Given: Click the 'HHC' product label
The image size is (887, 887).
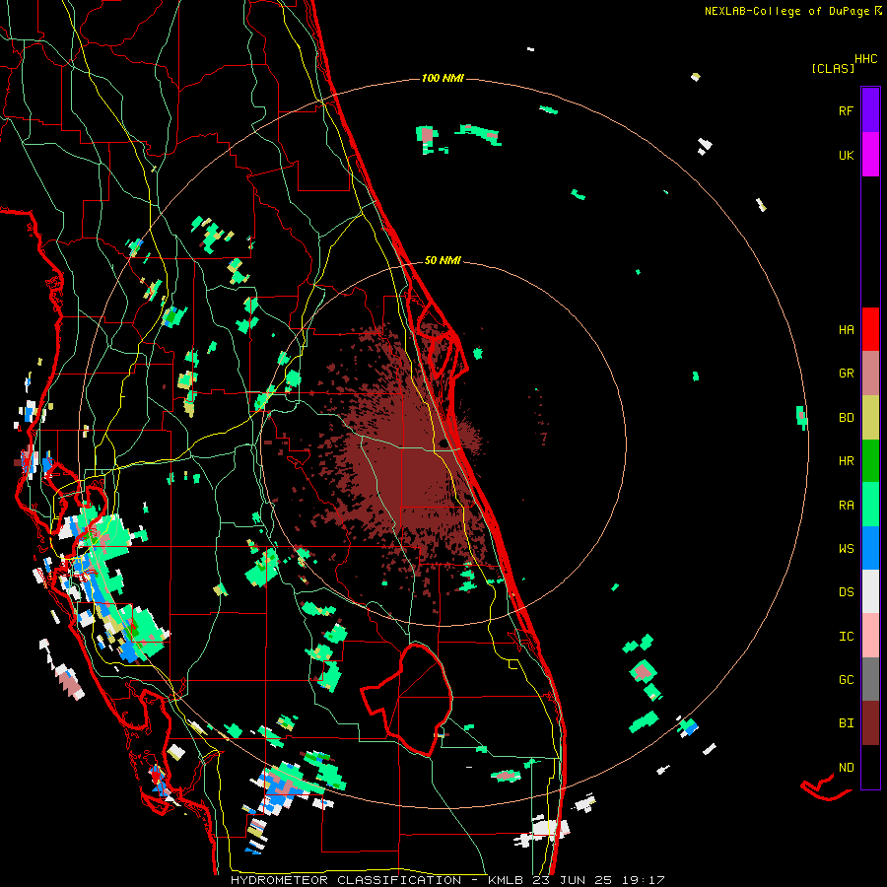Looking at the screenshot, I should coord(866,59).
